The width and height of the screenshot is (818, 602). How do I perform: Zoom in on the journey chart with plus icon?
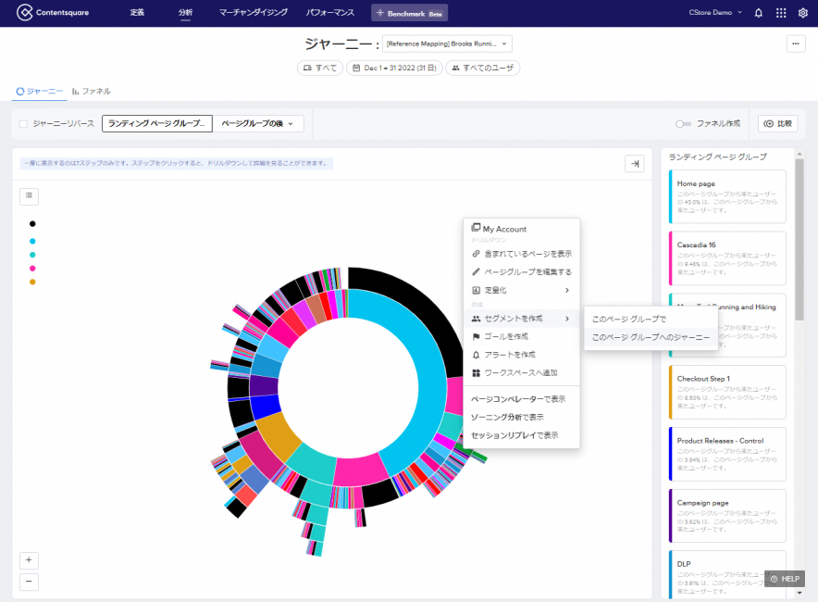click(x=29, y=560)
